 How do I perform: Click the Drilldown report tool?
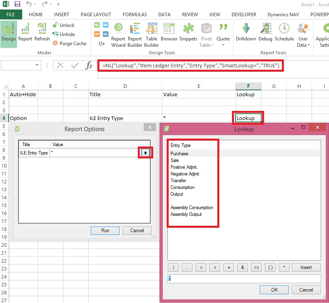coord(246,32)
